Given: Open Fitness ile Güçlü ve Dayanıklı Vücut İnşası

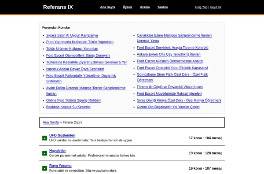Looking at the screenshot, I should 170,87.
